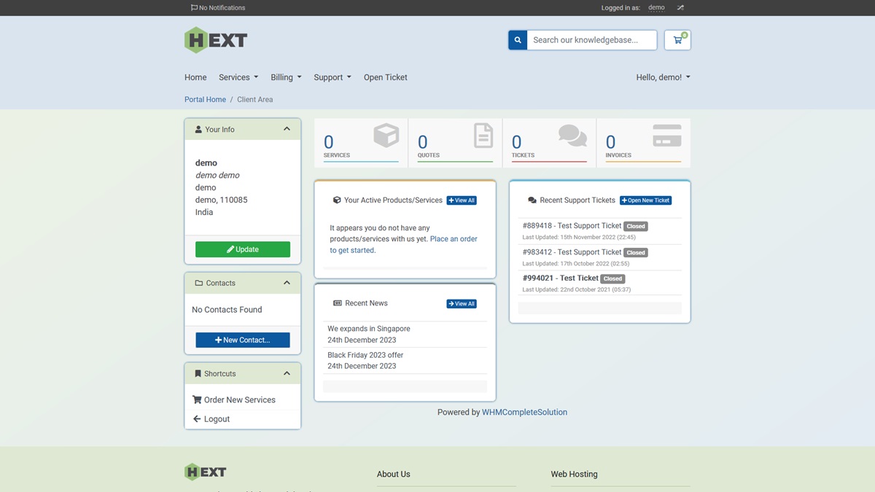Open the Billing dropdown menu

[x=286, y=77]
